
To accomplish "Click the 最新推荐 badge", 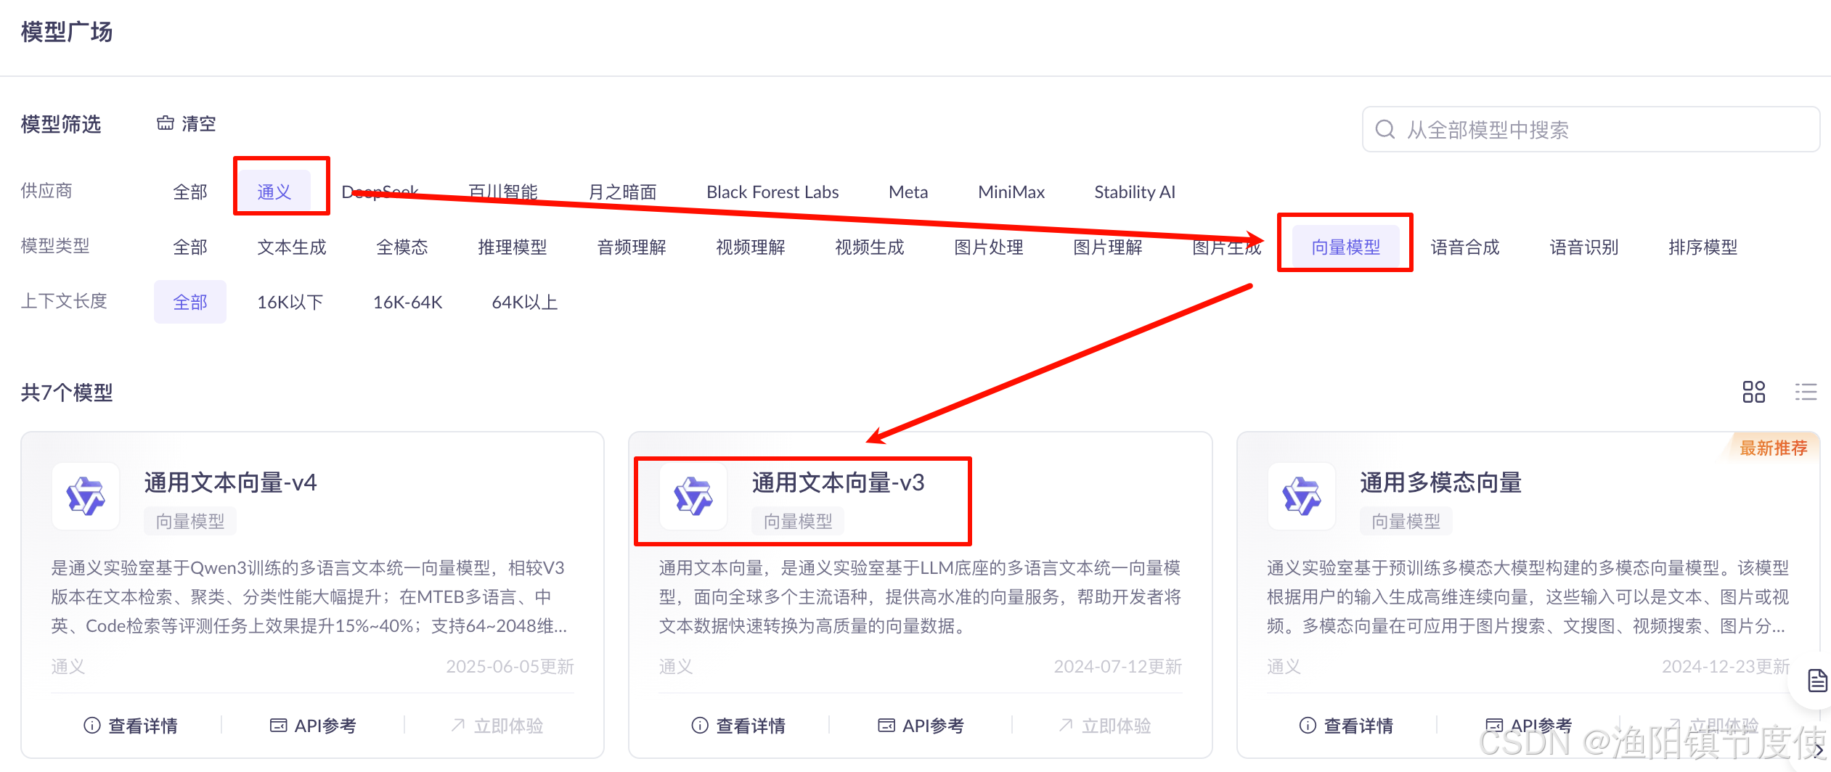I will [x=1773, y=448].
